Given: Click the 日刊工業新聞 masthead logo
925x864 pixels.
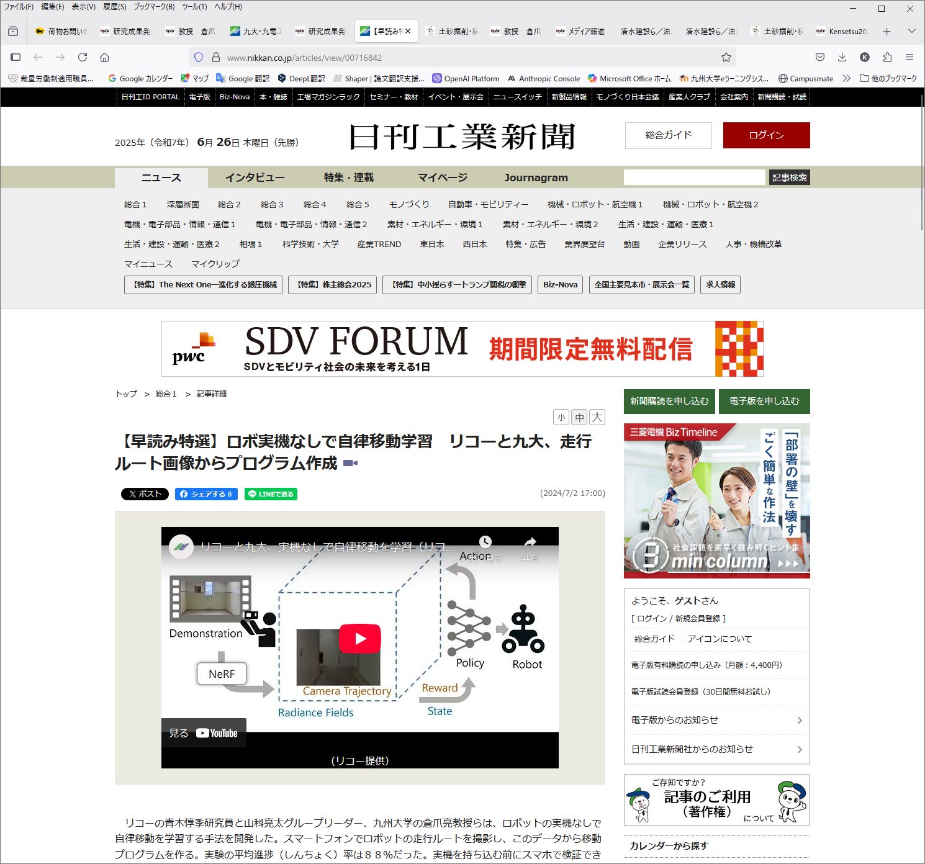Looking at the screenshot, I should (463, 137).
